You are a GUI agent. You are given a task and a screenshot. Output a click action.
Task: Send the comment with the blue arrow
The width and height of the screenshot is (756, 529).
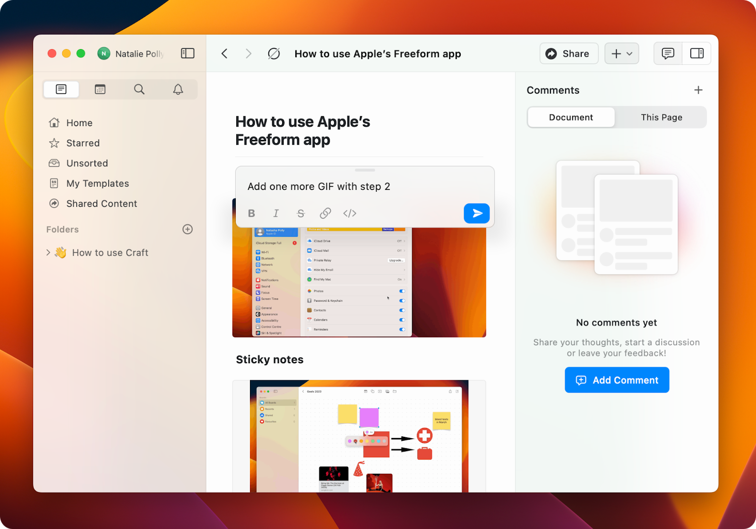[477, 213]
